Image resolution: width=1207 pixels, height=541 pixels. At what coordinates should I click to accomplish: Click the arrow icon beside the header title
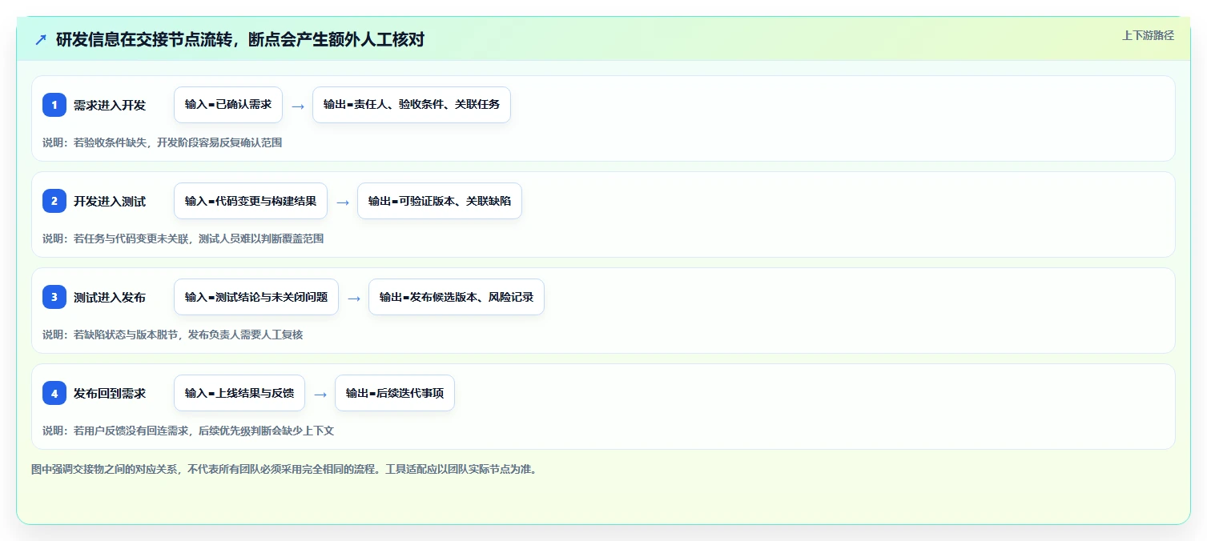point(41,39)
